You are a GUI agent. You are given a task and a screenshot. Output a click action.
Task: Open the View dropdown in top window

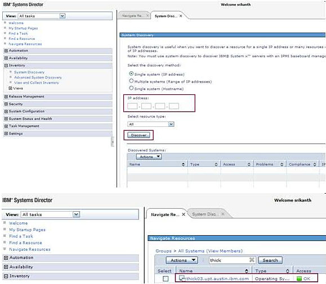click(62, 16)
